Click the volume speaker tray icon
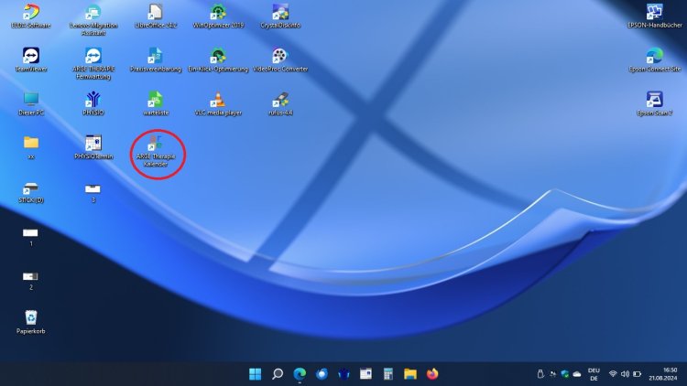Image resolution: width=687 pixels, height=386 pixels. [x=626, y=374]
